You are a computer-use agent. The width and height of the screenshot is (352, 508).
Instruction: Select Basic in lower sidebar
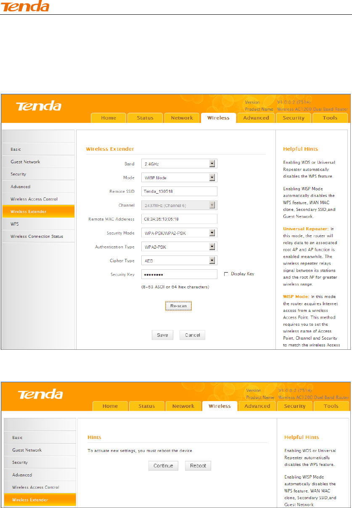pos(40,438)
